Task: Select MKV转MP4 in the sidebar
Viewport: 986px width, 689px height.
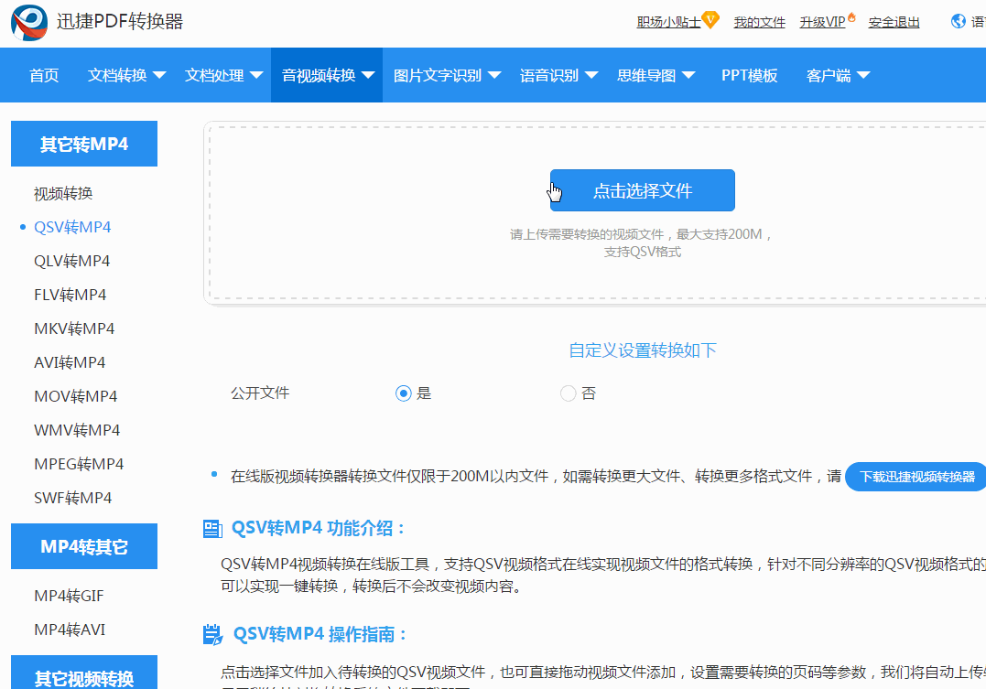Action: [74, 328]
